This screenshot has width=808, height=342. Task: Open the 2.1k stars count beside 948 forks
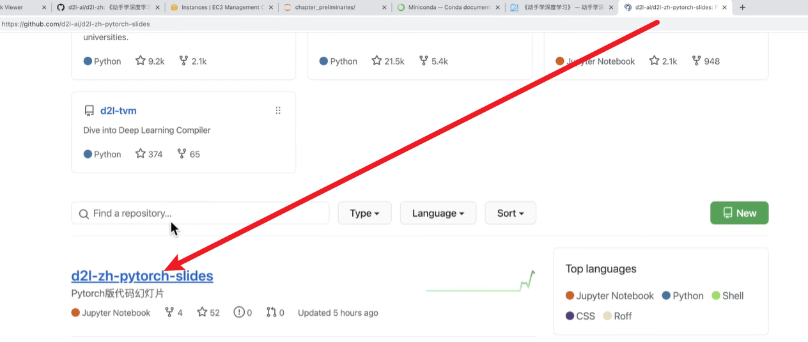point(663,61)
